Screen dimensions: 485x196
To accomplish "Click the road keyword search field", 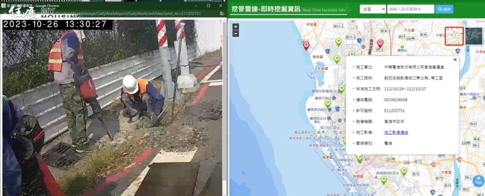I will pos(410,9).
